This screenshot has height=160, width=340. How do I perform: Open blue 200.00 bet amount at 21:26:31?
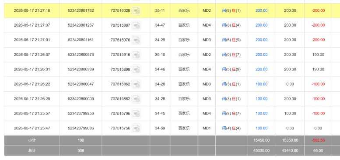(261, 69)
